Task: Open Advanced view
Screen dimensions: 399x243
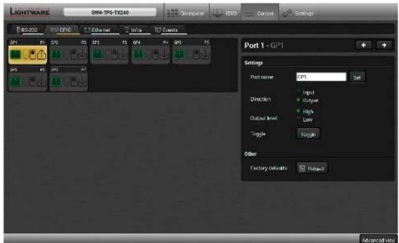Action: pos(378,240)
